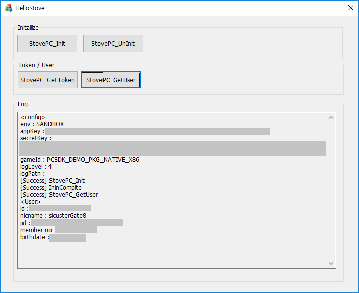Click the '<User>' line in the log

click(x=31, y=202)
